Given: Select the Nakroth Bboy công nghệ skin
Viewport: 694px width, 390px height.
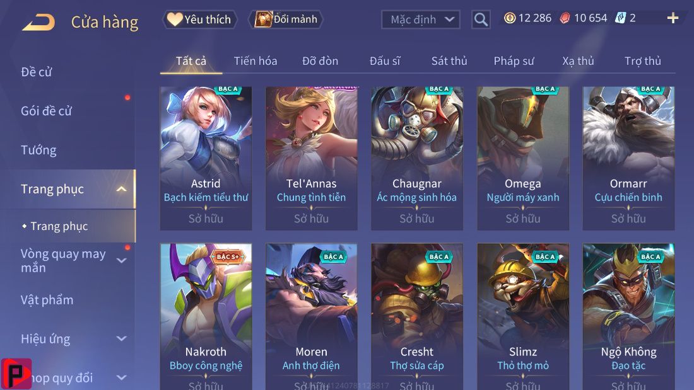Looking at the screenshot, I should click(x=206, y=316).
